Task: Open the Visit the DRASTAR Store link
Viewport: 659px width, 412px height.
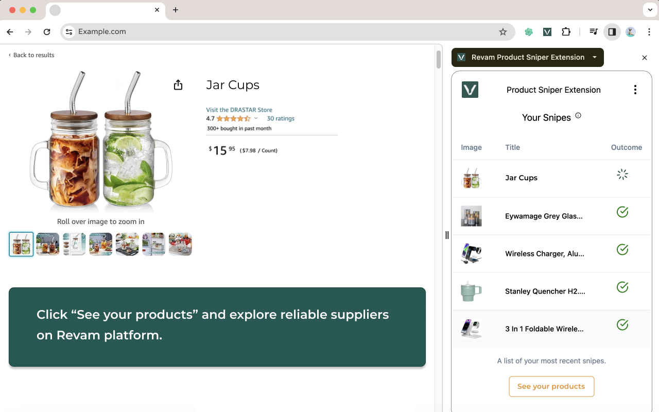Action: coord(239,110)
